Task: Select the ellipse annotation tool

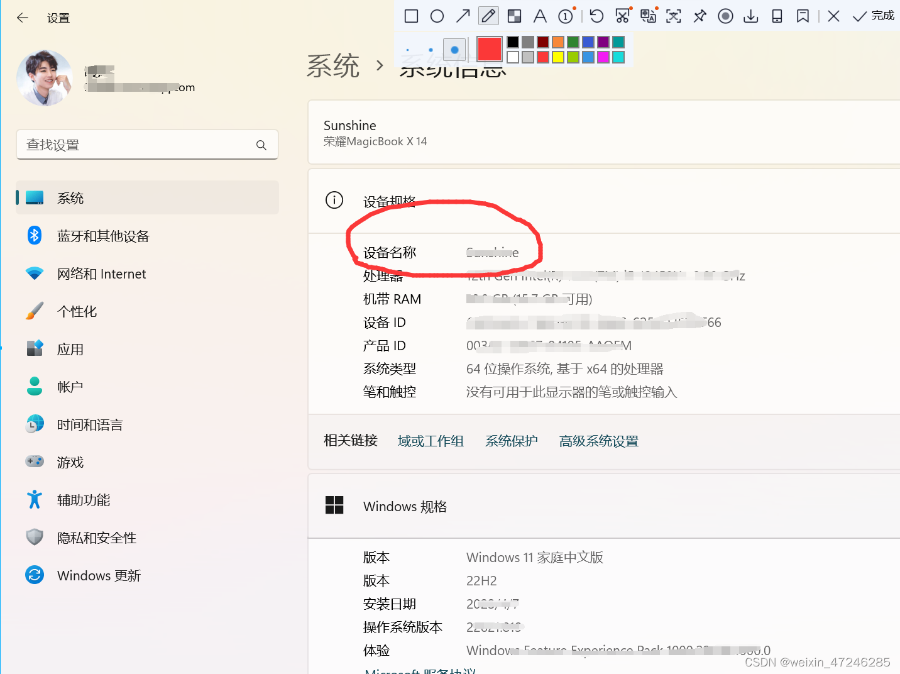Action: tap(437, 16)
